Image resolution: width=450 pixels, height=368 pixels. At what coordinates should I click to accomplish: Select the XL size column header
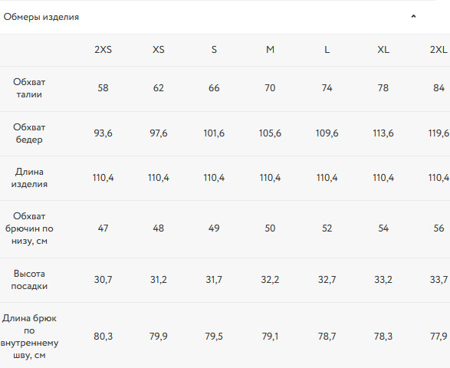[383, 50]
